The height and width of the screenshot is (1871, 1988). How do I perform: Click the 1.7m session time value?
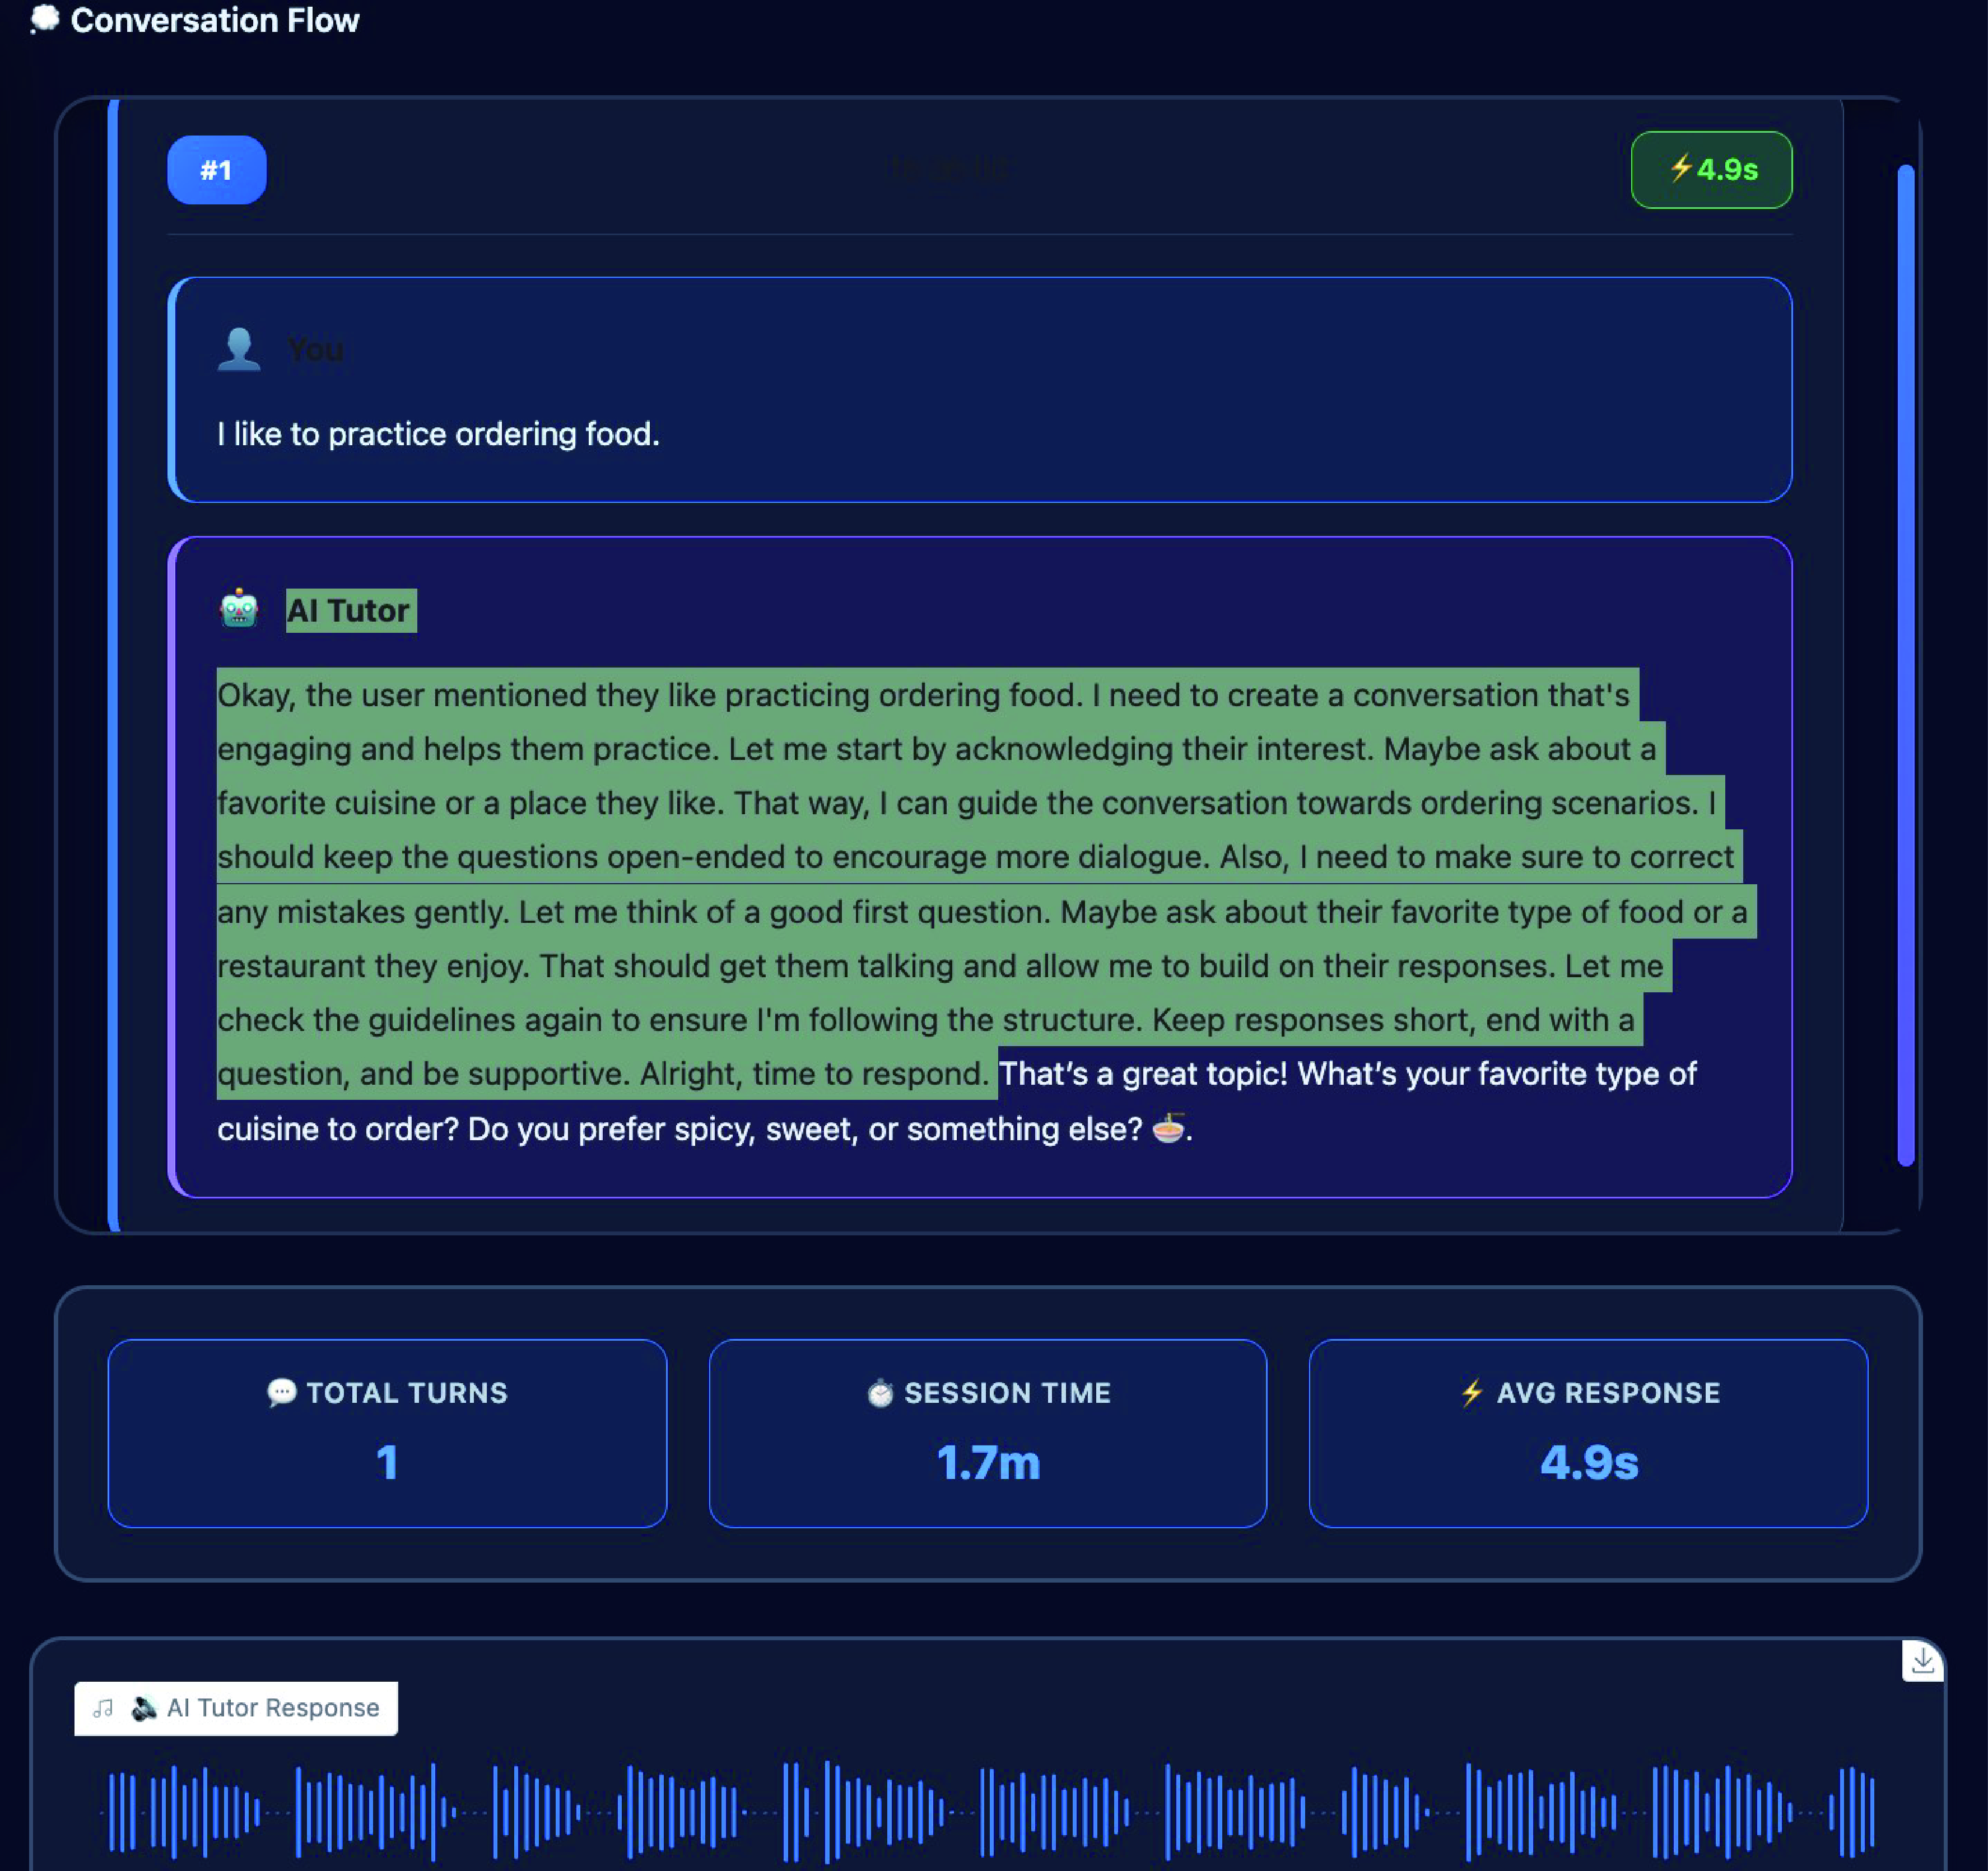pyautogui.click(x=988, y=1462)
